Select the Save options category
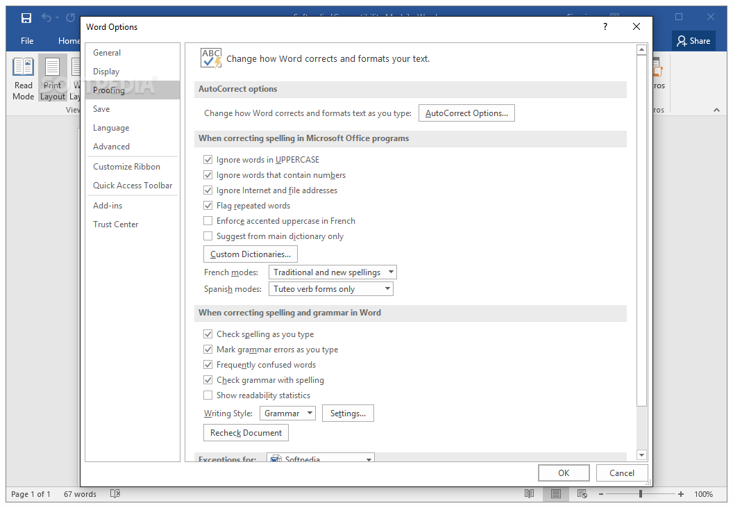Image resolution: width=733 pixels, height=508 pixels. [133, 109]
